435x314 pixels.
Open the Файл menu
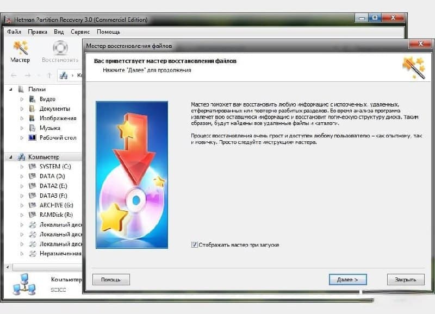click(x=14, y=32)
